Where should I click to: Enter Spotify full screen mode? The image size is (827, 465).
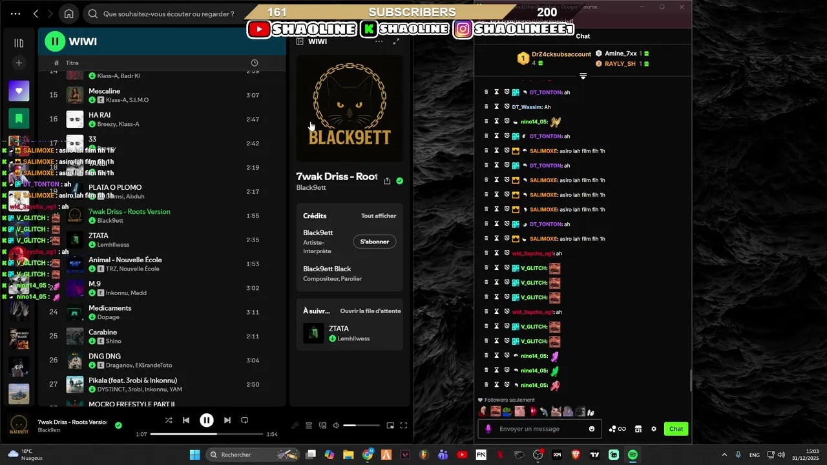(403, 426)
